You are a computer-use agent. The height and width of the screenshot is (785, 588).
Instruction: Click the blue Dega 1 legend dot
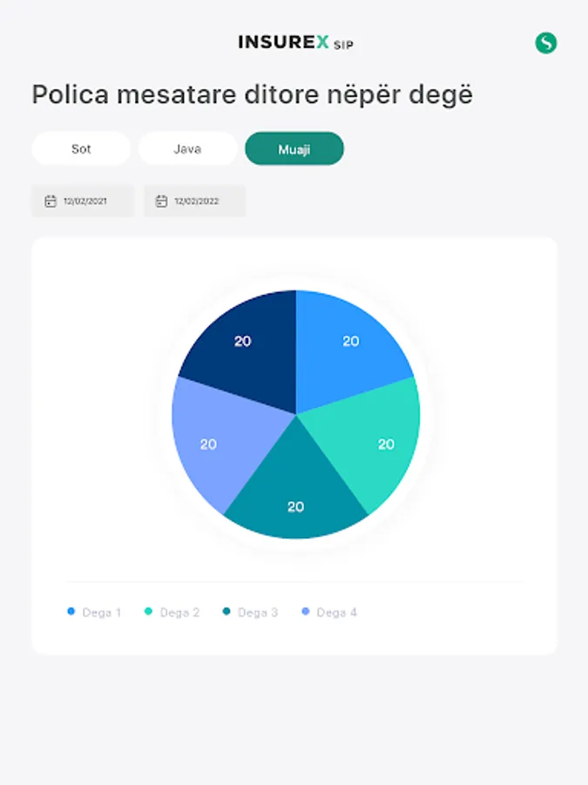coord(71,612)
